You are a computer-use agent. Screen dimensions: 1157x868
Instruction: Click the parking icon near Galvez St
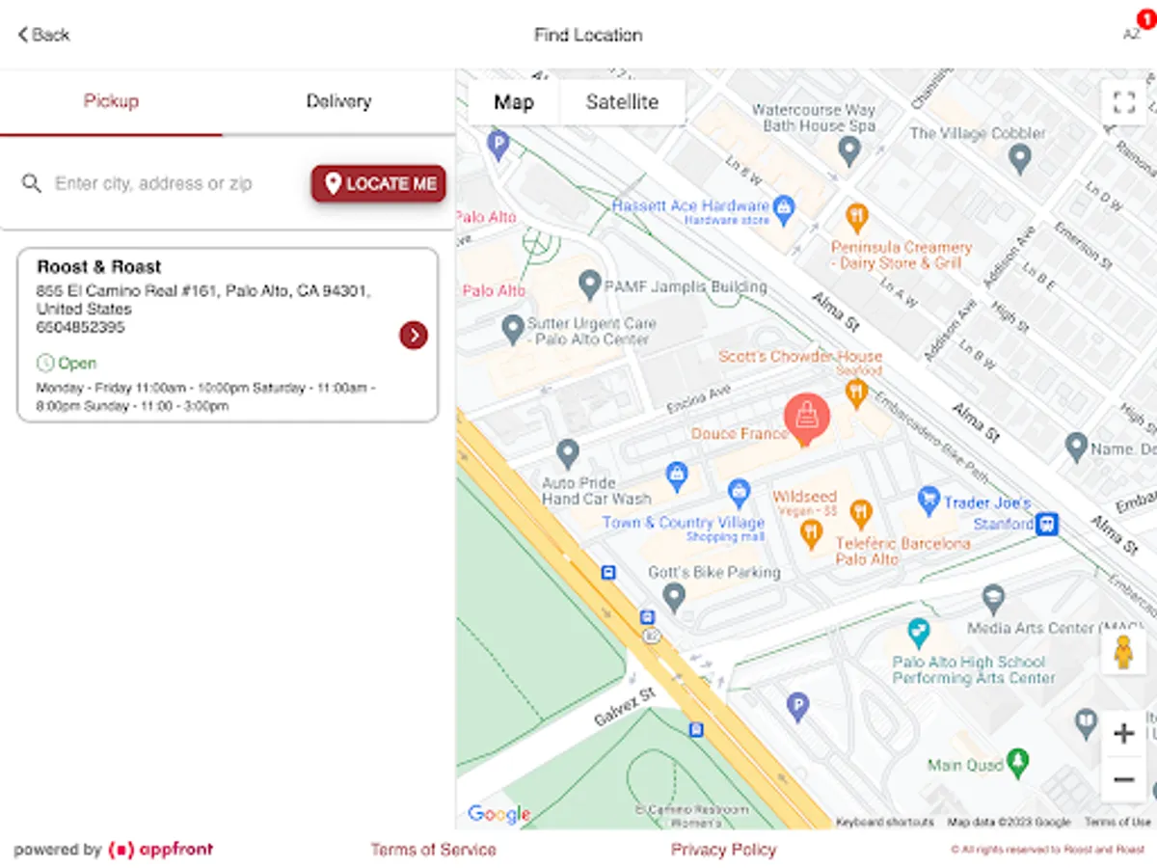click(x=796, y=707)
